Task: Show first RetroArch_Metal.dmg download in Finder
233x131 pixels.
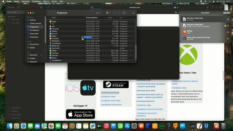Action: (x=228, y=19)
